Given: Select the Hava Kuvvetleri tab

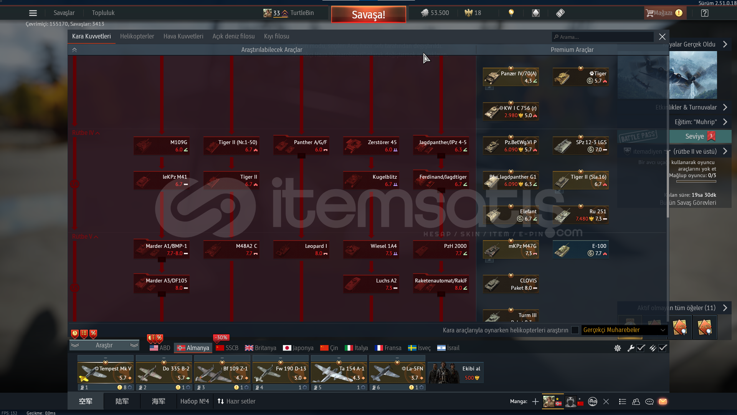Looking at the screenshot, I should (183, 36).
